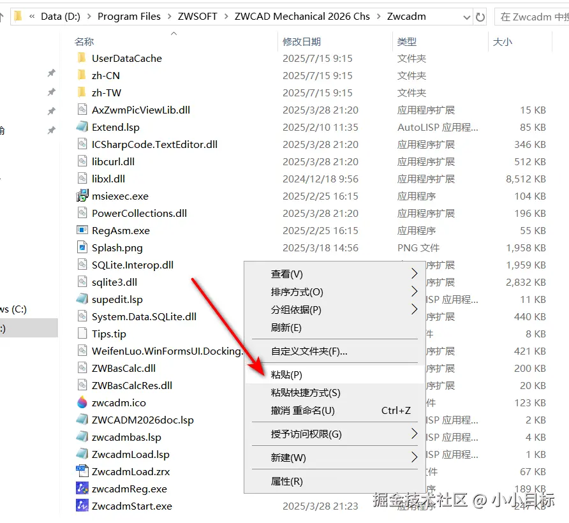Expand the 排序方式(O) submenu arrow

pos(415,291)
